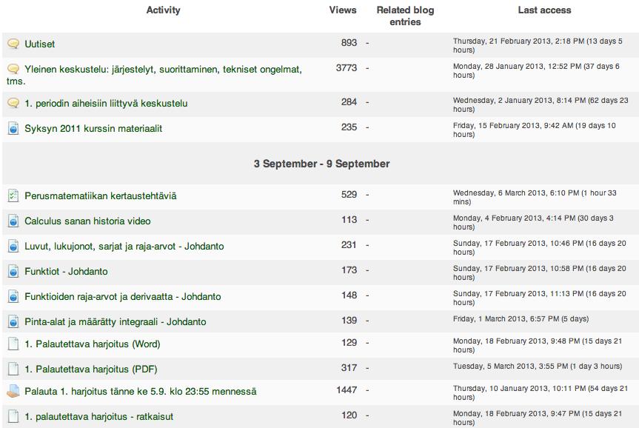Click the Activity column header

[x=164, y=10]
